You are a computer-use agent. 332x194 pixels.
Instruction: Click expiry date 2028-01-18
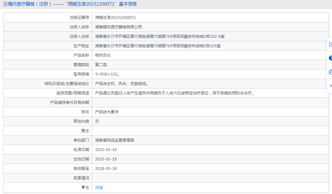[106, 168]
